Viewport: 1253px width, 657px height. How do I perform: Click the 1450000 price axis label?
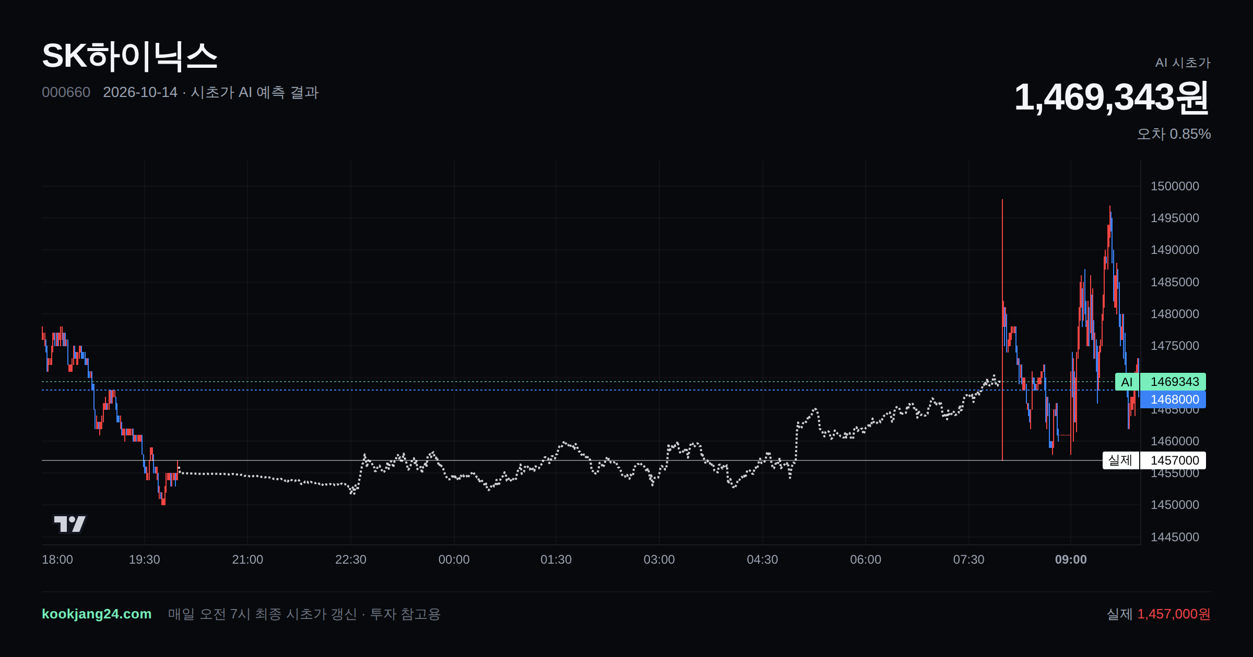tap(1175, 505)
